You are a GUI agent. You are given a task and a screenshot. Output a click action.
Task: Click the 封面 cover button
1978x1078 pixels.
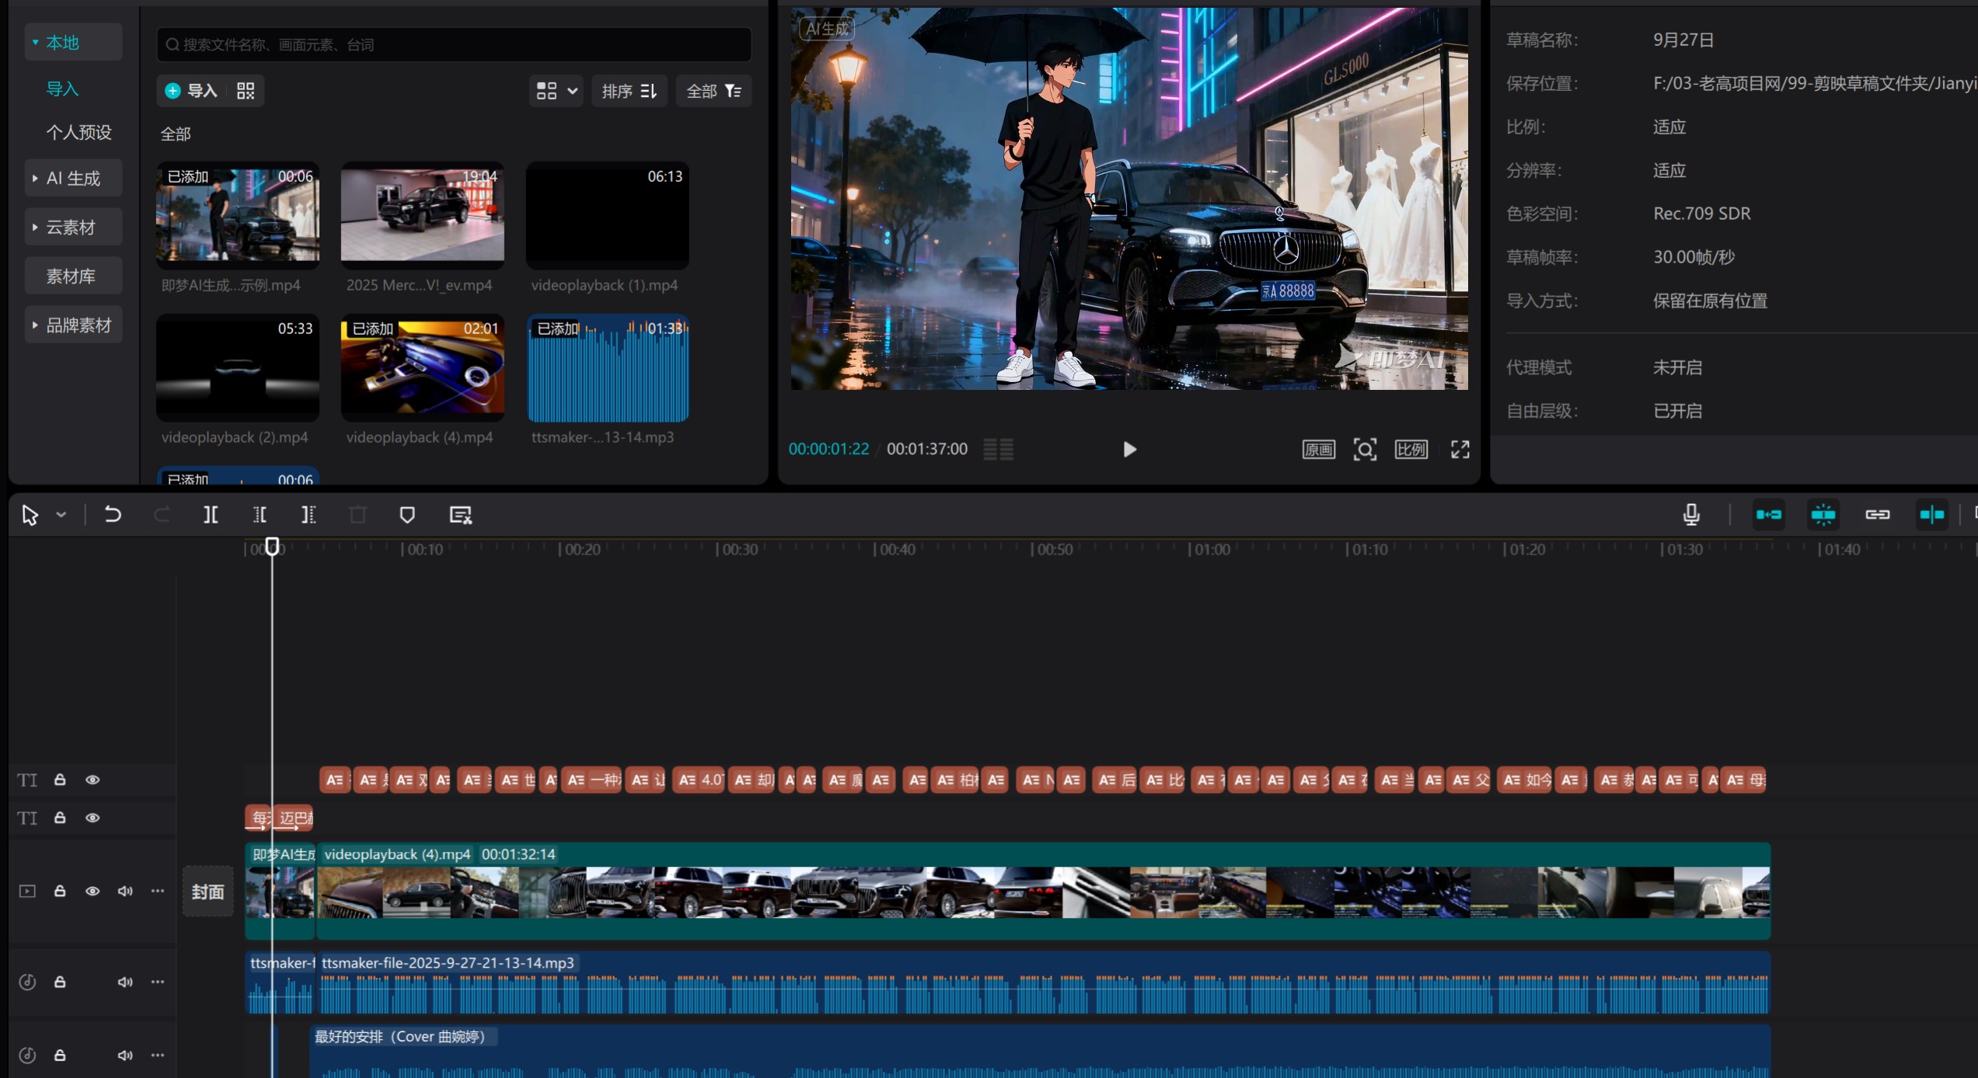[208, 892]
